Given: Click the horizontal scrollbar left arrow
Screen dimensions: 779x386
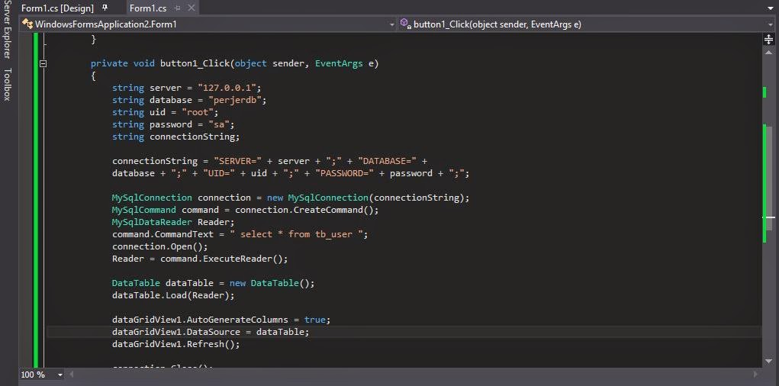Looking at the screenshot, I should click(x=72, y=374).
